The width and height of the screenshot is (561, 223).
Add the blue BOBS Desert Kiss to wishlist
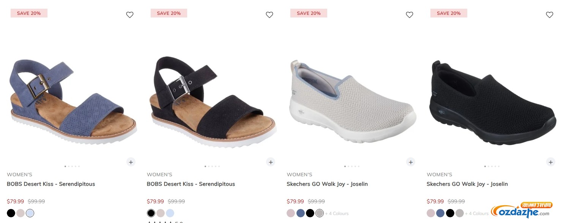[x=129, y=14]
